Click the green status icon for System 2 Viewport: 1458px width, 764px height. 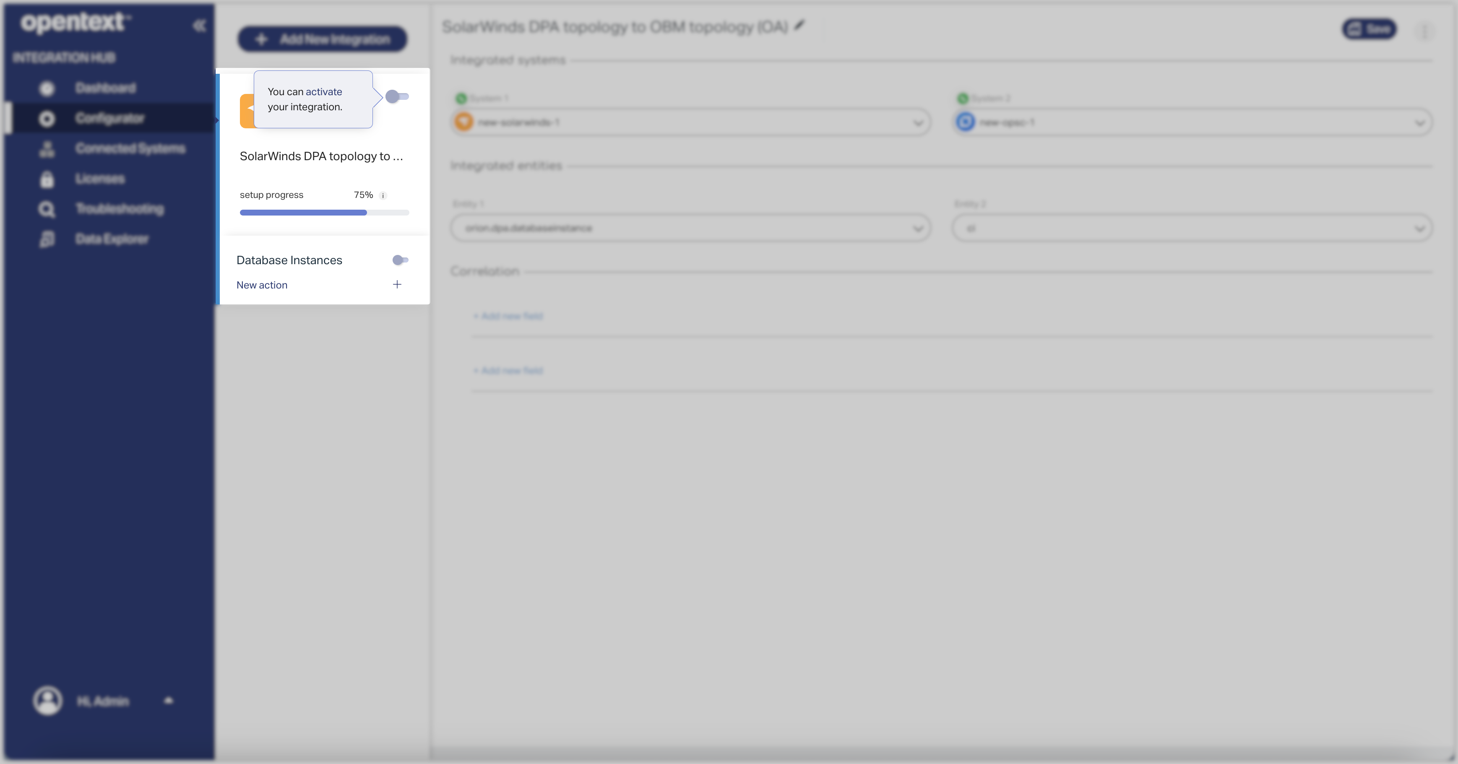(963, 99)
